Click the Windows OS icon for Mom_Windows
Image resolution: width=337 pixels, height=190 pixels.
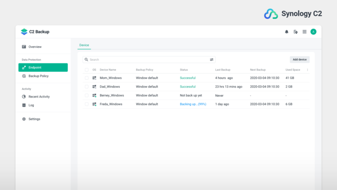pyautogui.click(x=94, y=78)
